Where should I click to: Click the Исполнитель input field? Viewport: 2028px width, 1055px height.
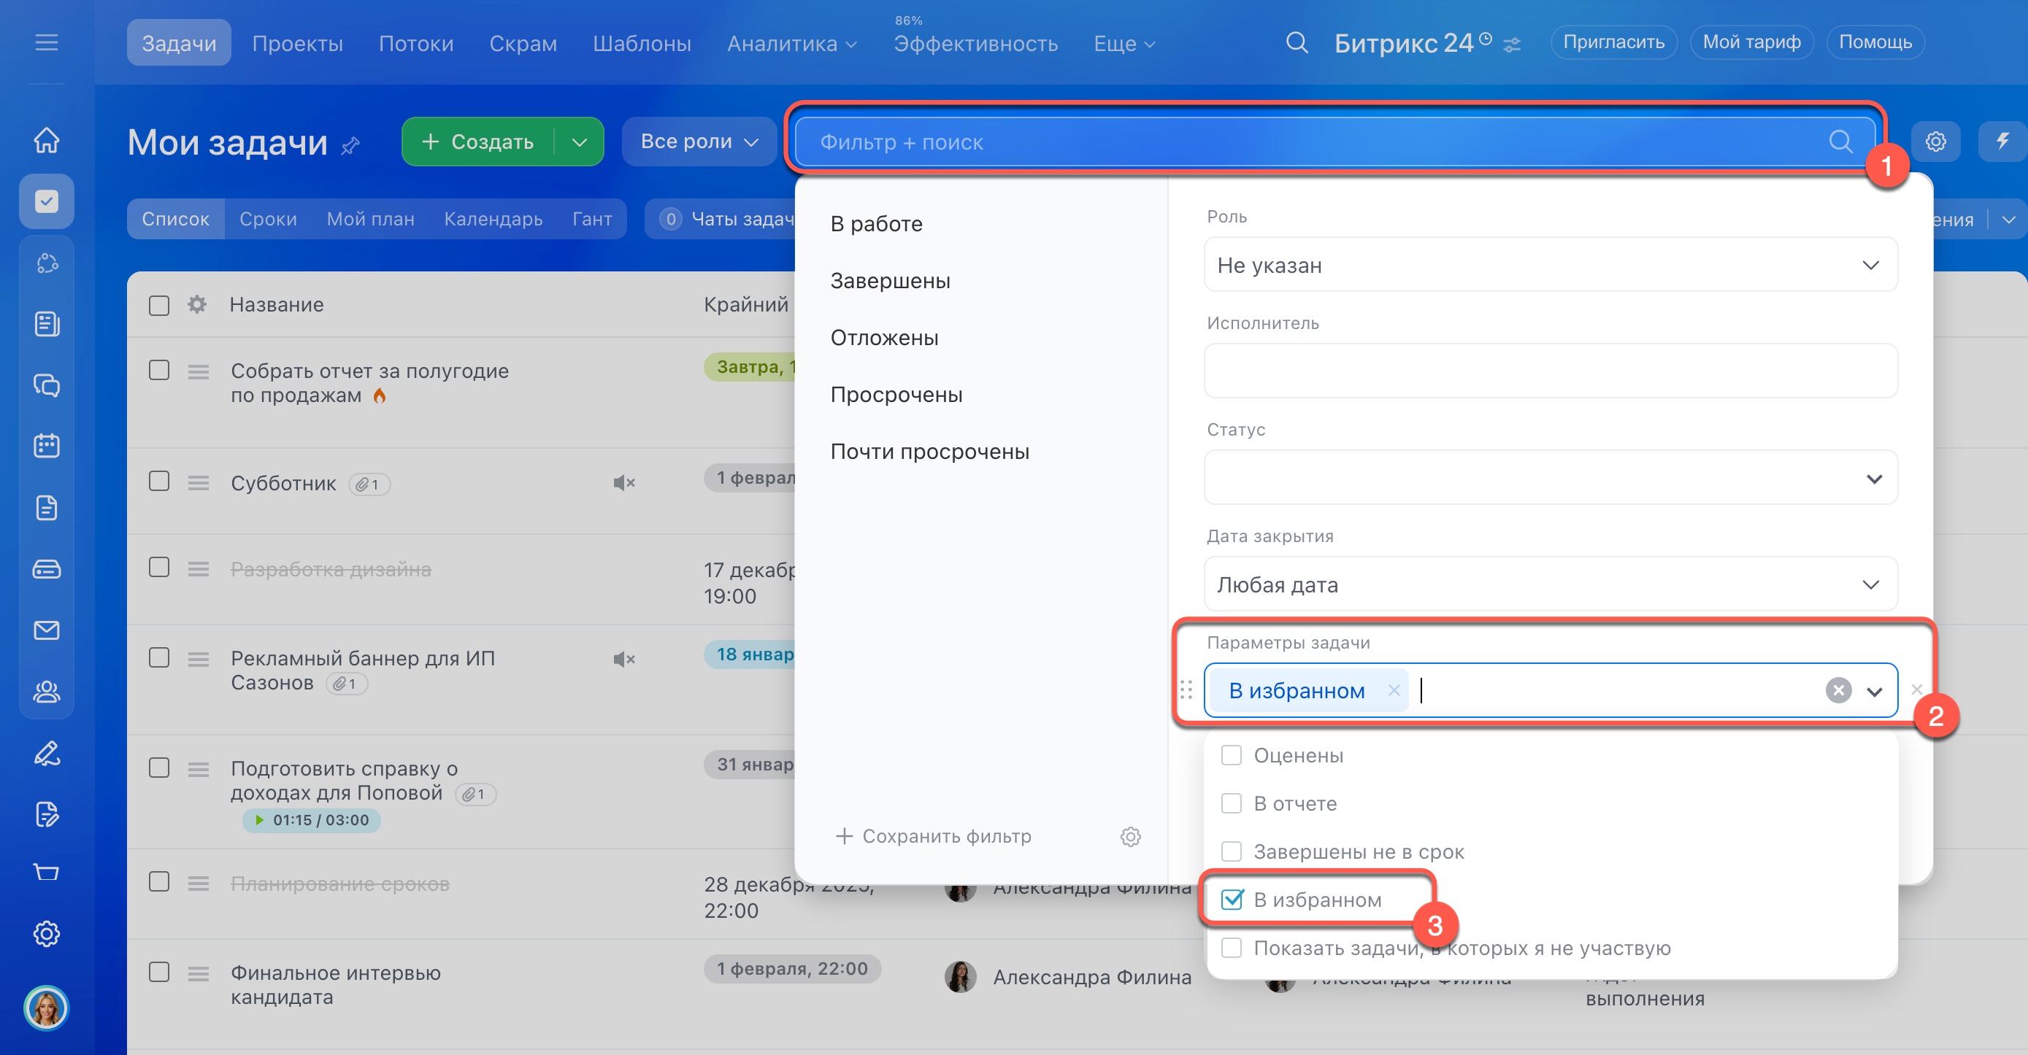(x=1549, y=371)
